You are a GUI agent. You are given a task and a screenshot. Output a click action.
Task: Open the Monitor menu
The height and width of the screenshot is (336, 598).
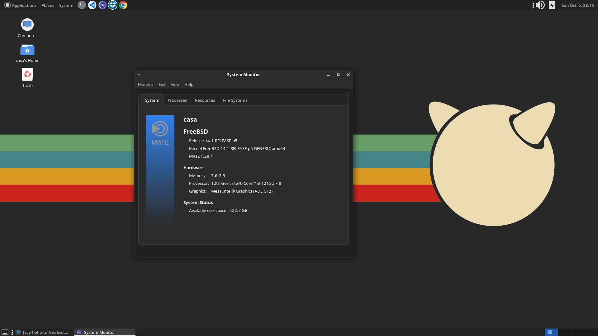pyautogui.click(x=145, y=85)
